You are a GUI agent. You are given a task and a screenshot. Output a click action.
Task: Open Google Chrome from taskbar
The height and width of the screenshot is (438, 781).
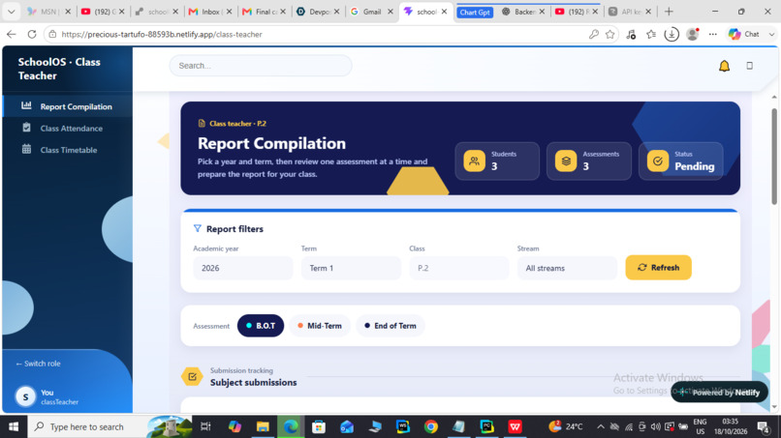pyautogui.click(x=431, y=426)
